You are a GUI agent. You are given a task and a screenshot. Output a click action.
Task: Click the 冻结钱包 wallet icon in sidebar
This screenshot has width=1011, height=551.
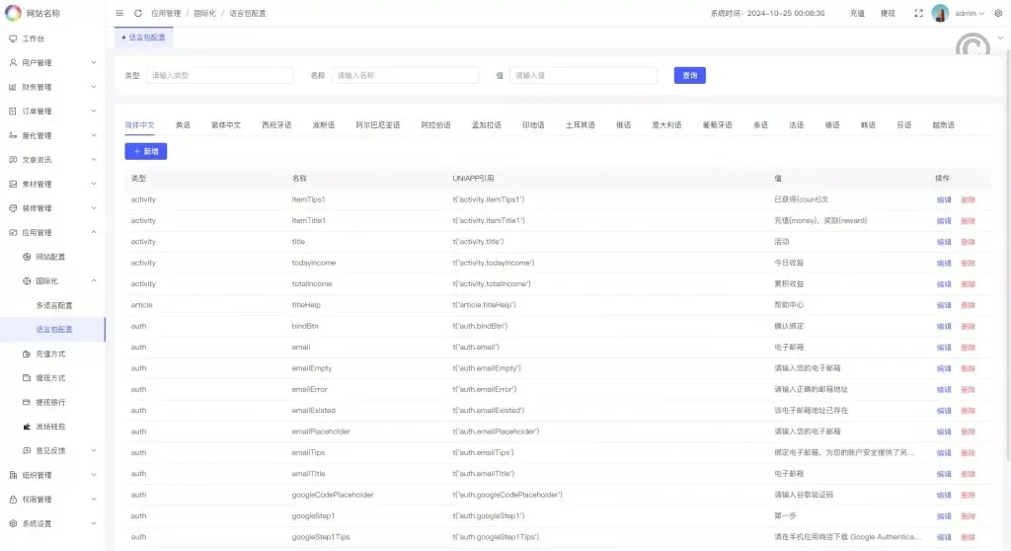click(27, 427)
